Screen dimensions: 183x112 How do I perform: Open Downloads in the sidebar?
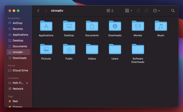click(x=18, y=58)
